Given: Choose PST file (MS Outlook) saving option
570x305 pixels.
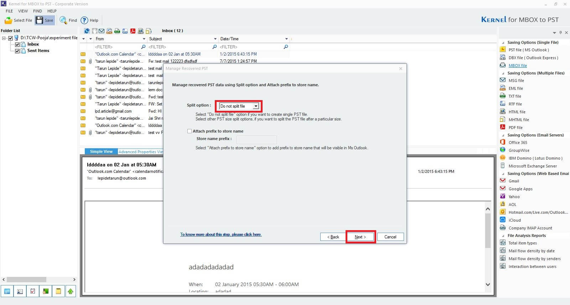Looking at the screenshot, I should coord(529,50).
